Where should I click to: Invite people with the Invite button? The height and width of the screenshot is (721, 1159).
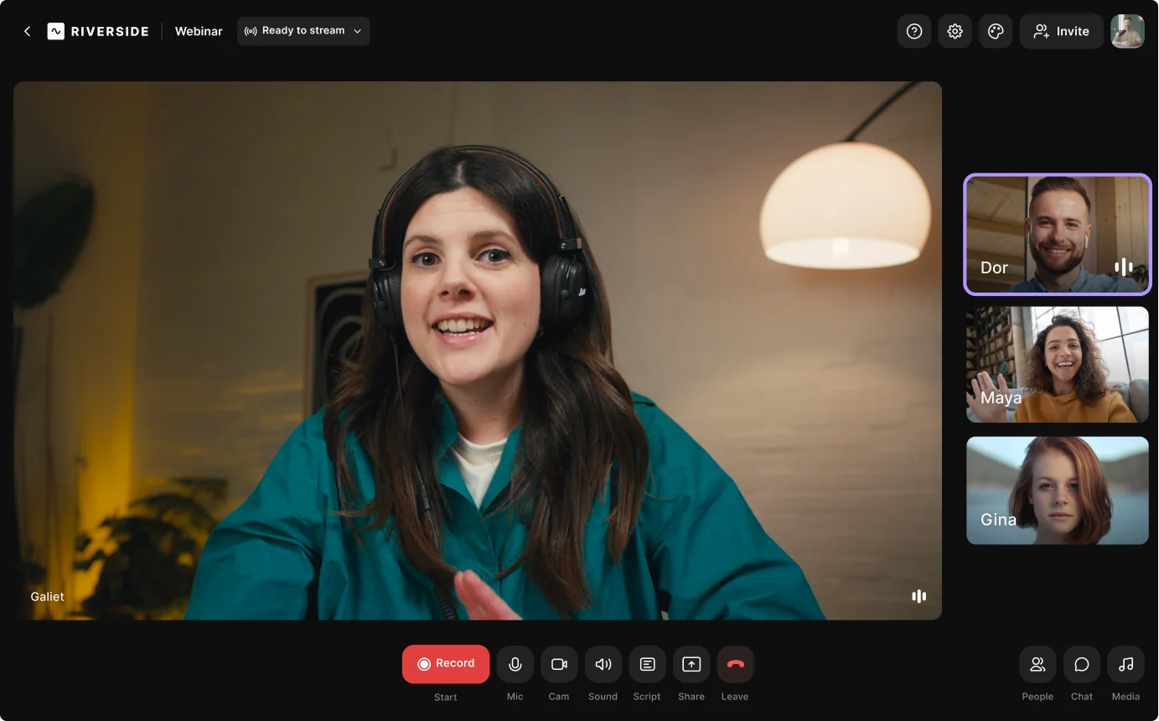coord(1061,31)
